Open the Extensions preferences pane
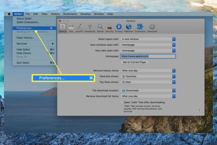This screenshot has width=217, height=145. 139,28
